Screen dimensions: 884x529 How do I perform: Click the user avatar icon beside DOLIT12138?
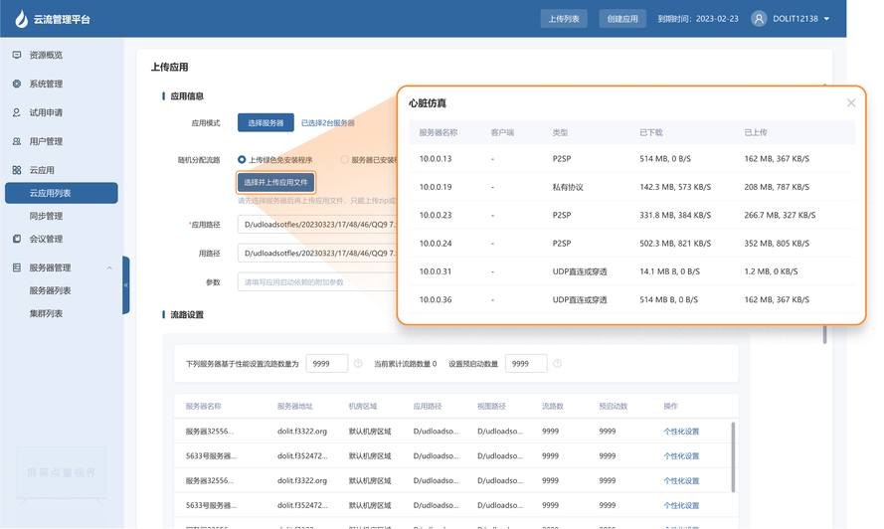click(759, 19)
